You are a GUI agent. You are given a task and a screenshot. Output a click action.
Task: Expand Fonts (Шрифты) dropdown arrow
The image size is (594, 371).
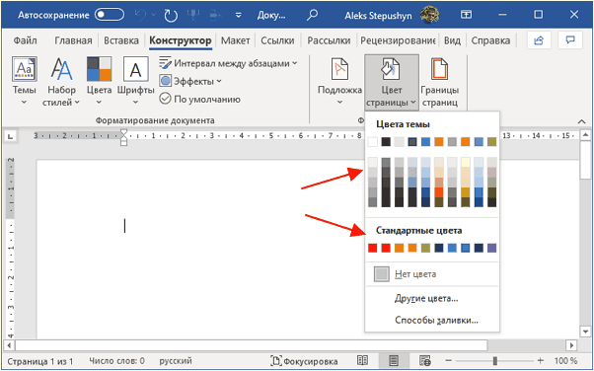pos(135,103)
